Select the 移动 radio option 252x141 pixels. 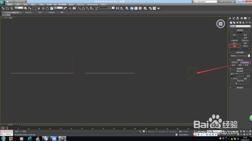pos(231,65)
